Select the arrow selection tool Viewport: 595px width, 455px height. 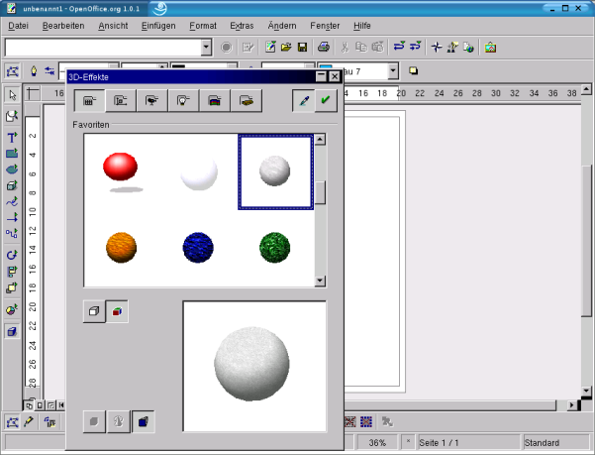click(12, 95)
